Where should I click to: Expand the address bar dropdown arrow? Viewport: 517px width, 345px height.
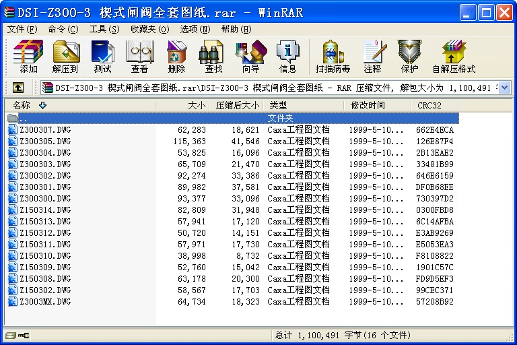click(504, 88)
